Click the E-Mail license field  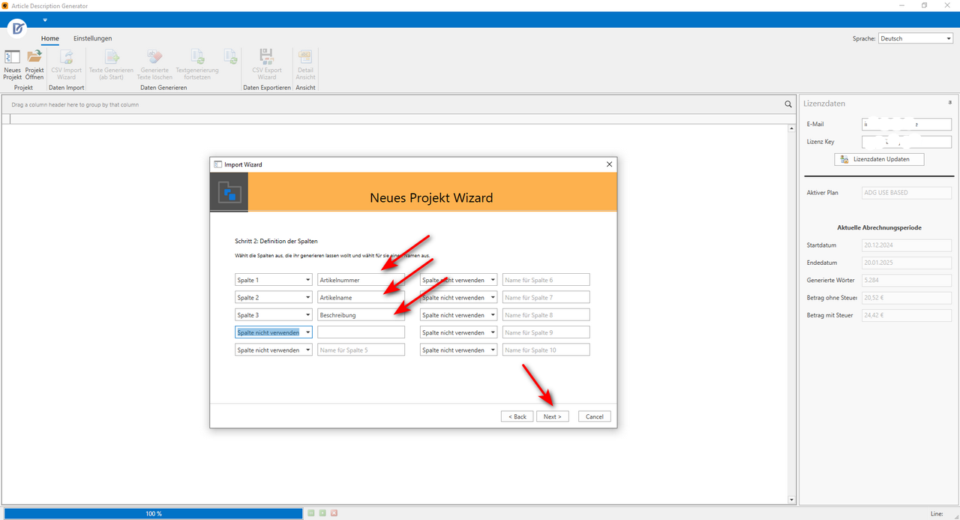pos(907,124)
